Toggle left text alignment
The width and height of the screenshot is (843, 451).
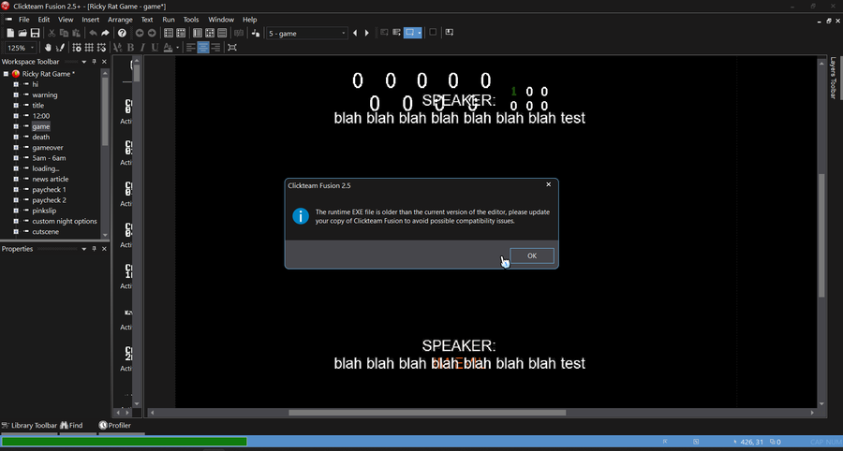(191, 47)
